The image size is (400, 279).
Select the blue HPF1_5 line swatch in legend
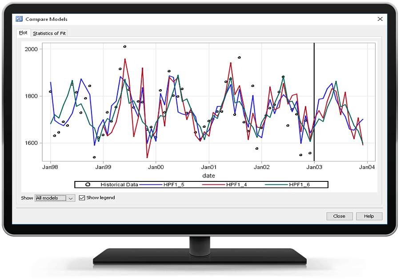[x=150, y=185]
